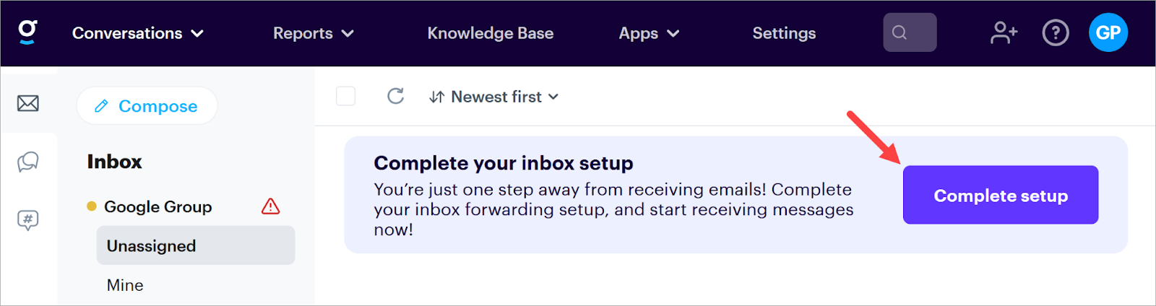Select the Mine folder
The width and height of the screenshot is (1156, 306).
point(125,285)
